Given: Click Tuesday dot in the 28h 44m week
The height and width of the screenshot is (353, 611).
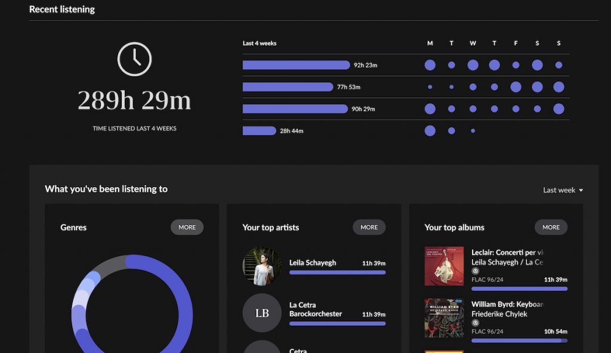Looking at the screenshot, I should tap(451, 131).
